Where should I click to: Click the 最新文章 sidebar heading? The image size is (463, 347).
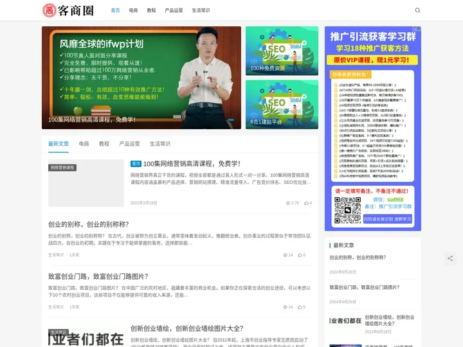[x=343, y=245]
